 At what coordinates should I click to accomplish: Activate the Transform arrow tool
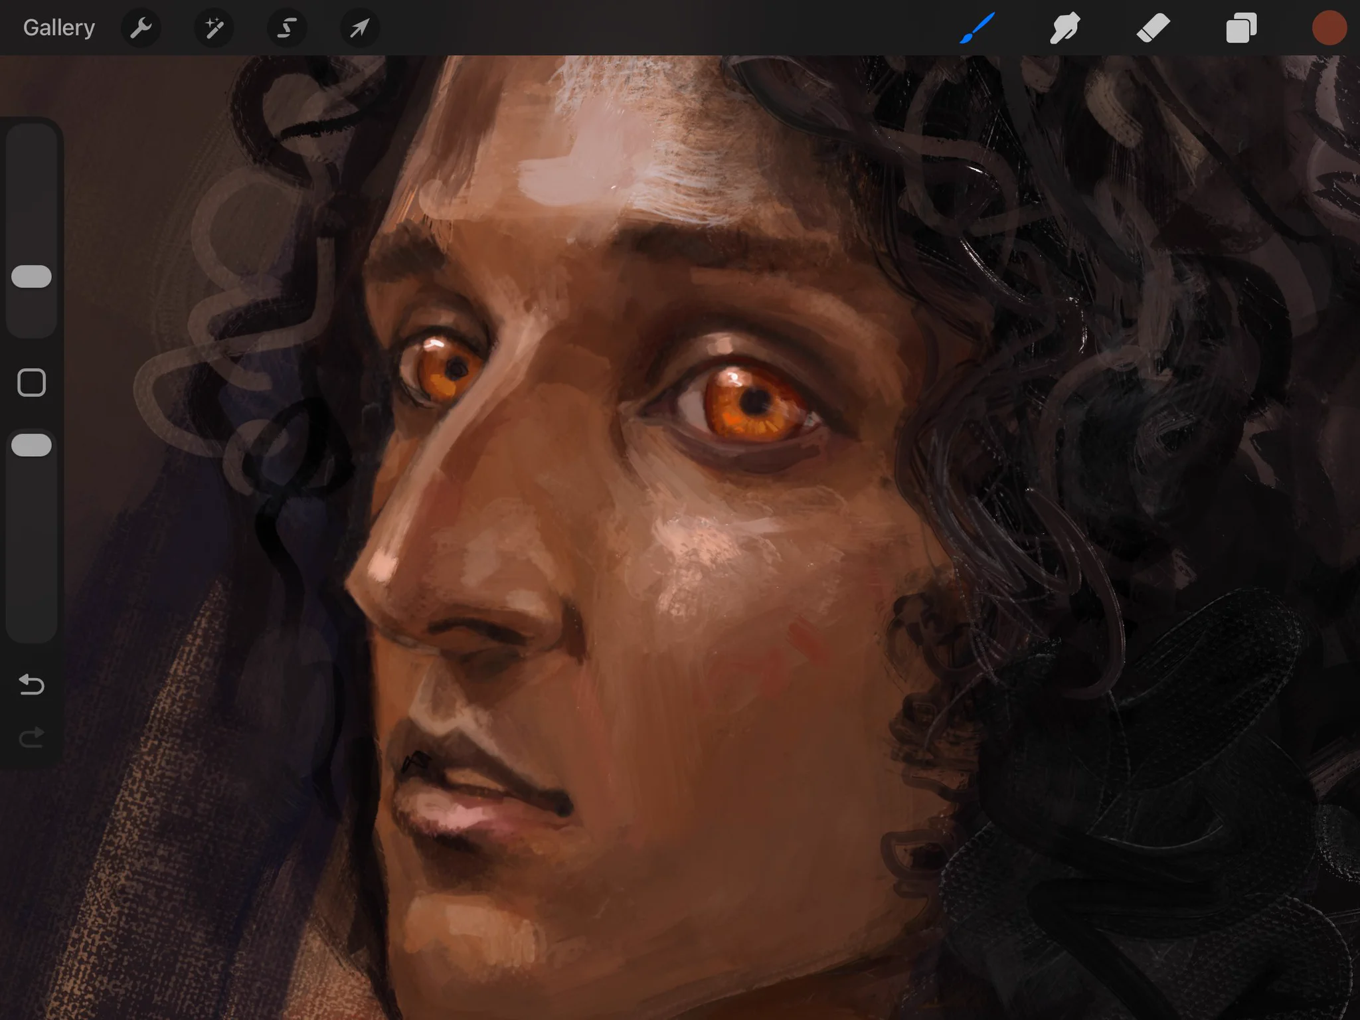pos(359,28)
